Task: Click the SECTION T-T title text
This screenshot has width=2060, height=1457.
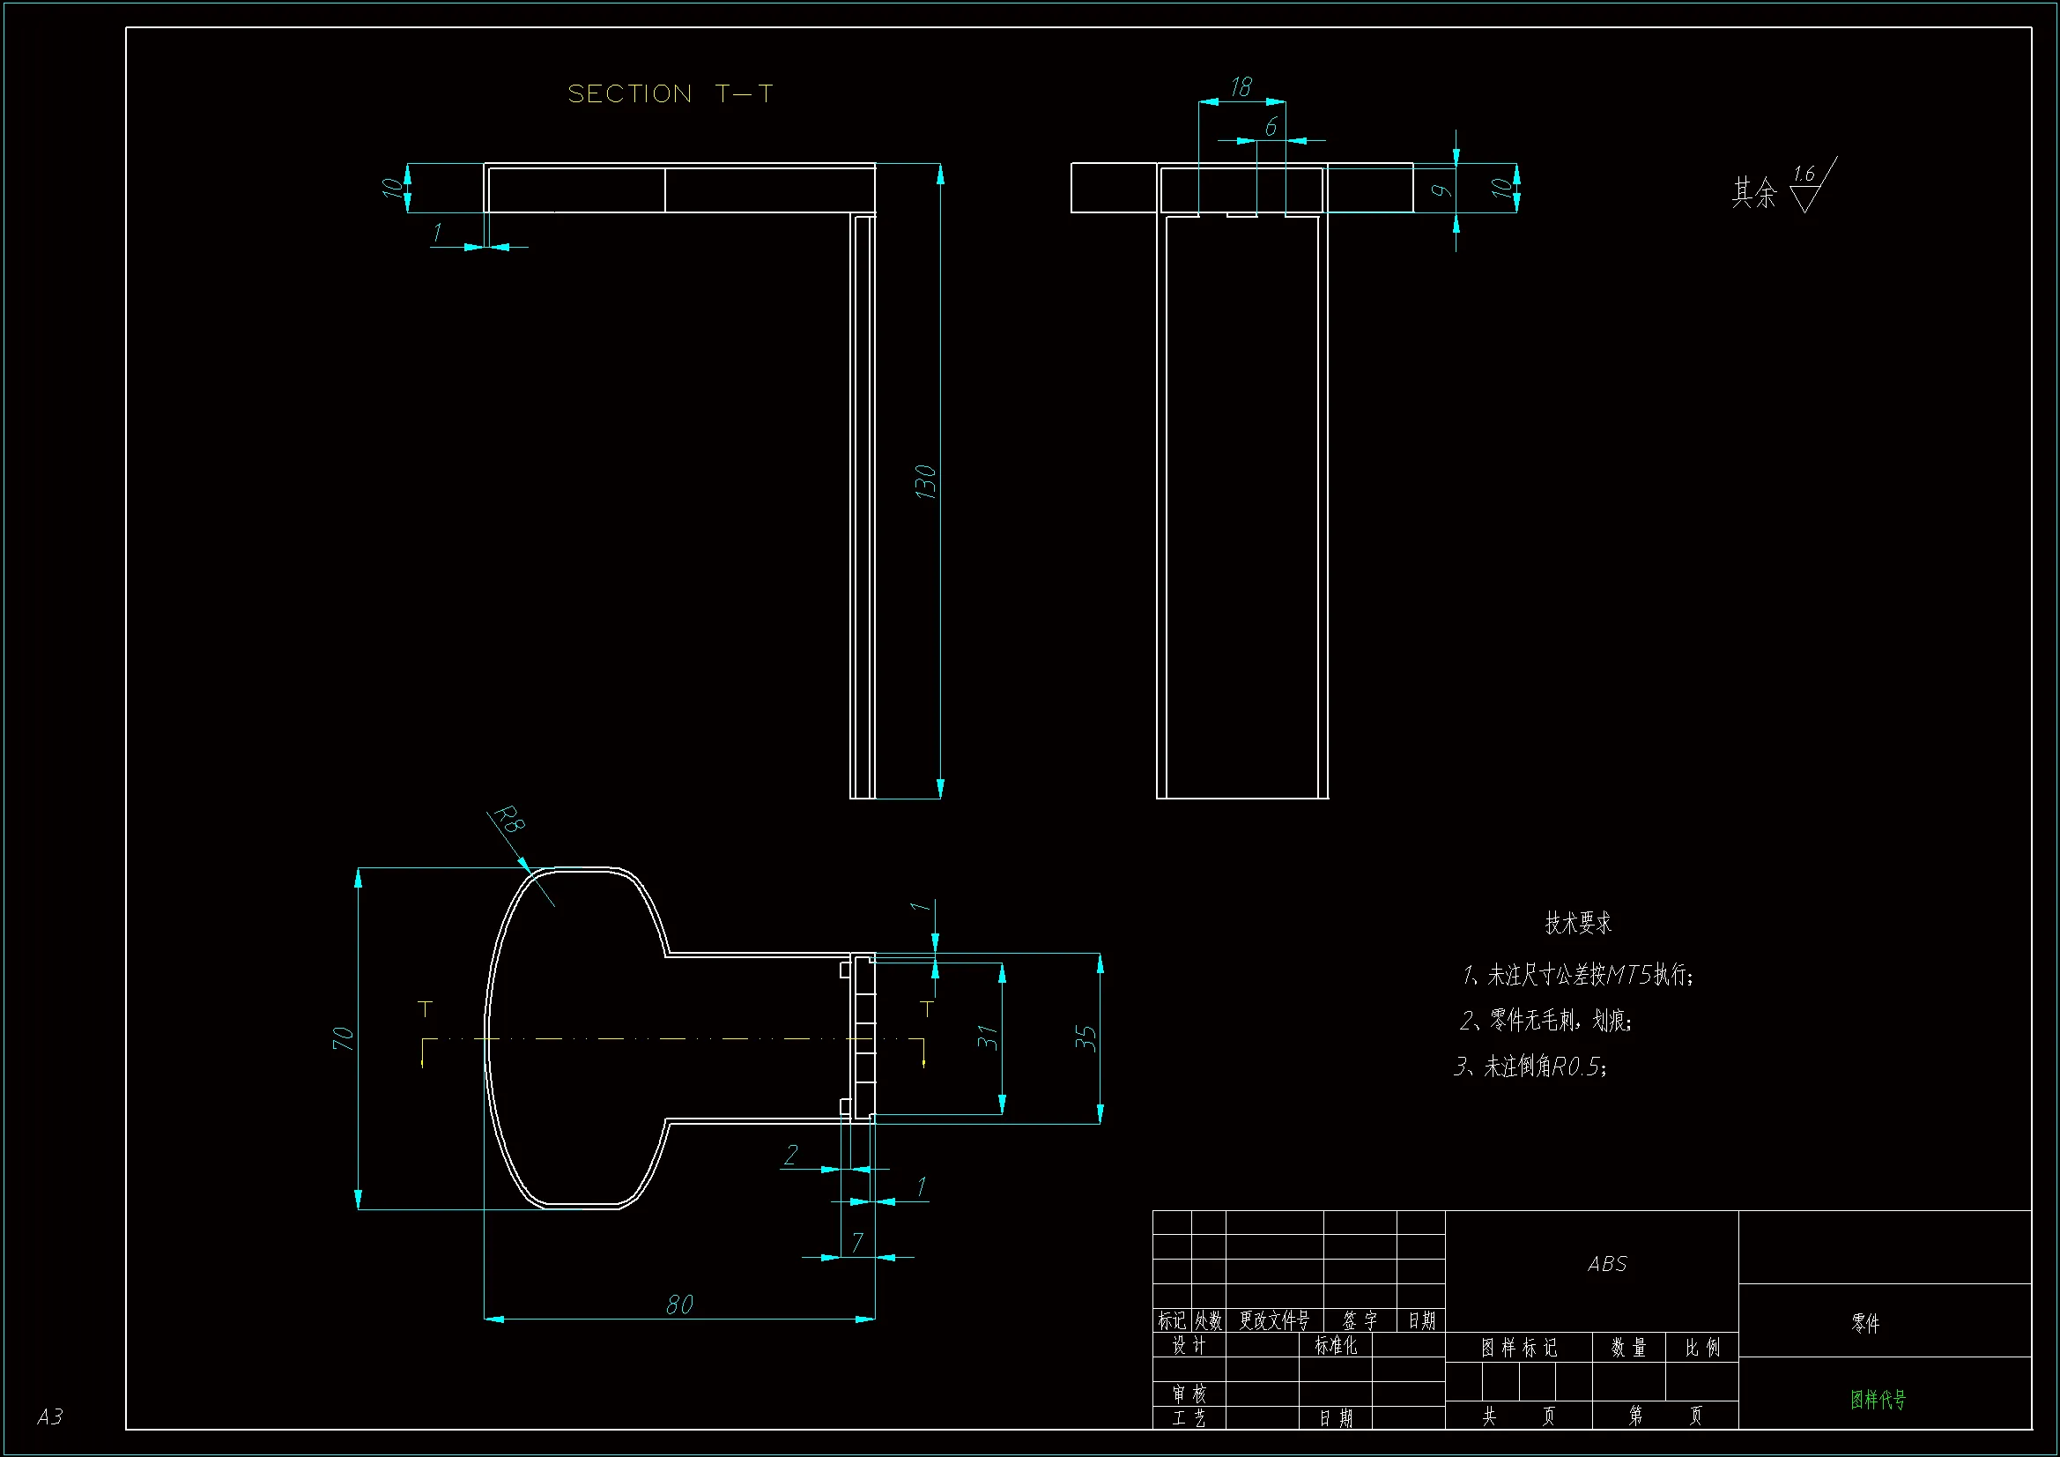Action: (x=670, y=94)
